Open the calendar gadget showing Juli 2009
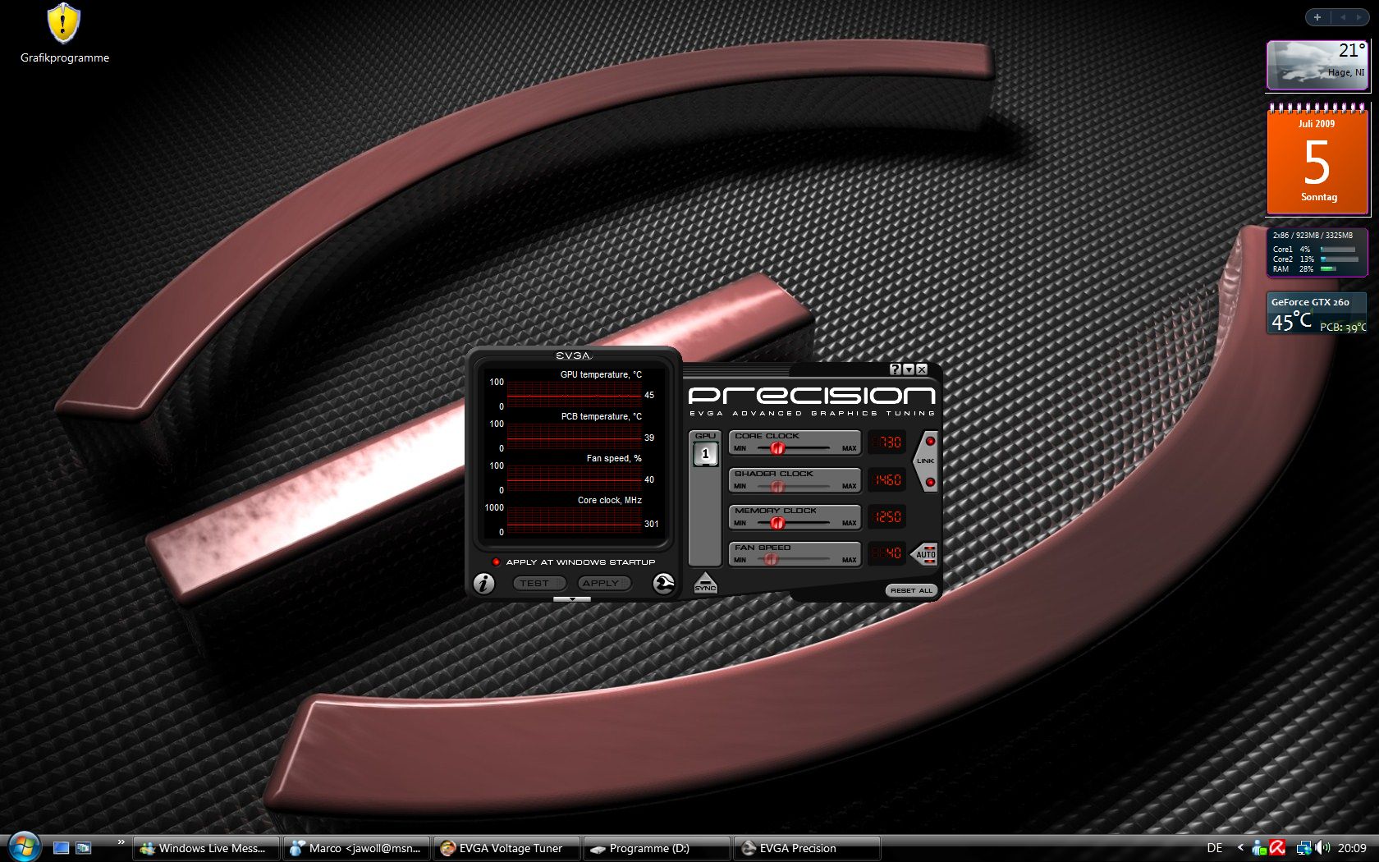The image size is (1379, 862). pos(1317,159)
